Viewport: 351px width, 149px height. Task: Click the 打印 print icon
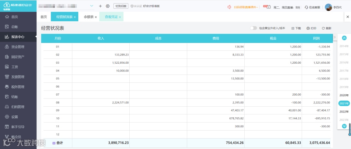click(308, 28)
